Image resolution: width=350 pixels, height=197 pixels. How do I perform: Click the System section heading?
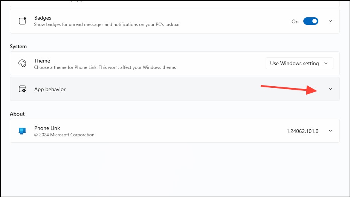pyautogui.click(x=18, y=46)
